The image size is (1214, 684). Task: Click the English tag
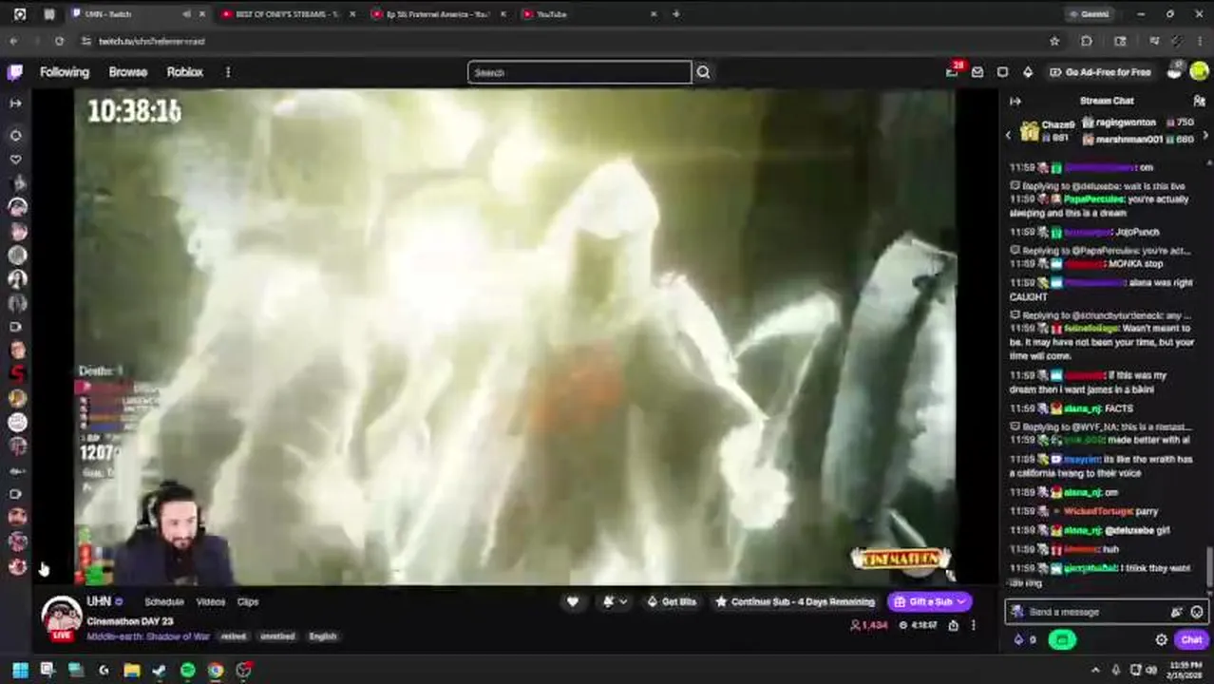click(x=323, y=636)
